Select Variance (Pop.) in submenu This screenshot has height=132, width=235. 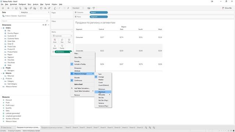103,106
